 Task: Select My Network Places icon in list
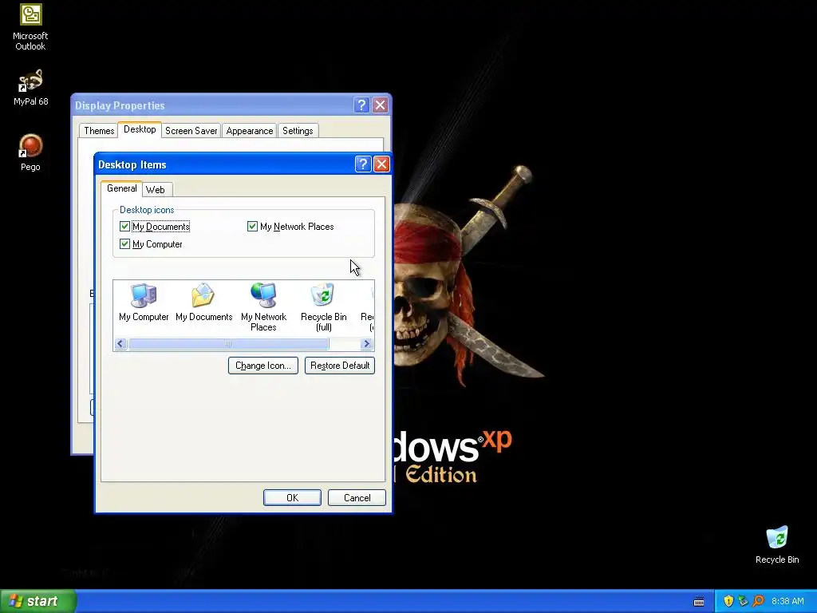click(263, 307)
